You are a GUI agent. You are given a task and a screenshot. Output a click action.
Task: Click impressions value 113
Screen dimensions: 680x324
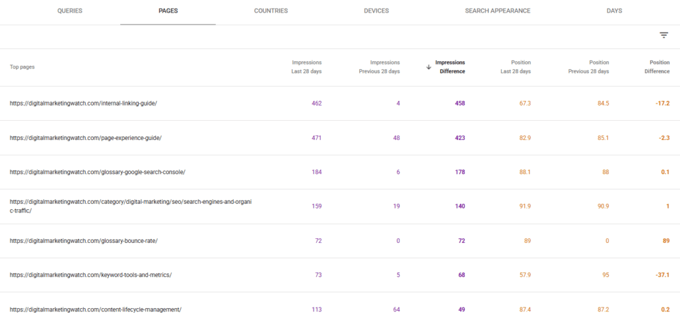point(317,309)
